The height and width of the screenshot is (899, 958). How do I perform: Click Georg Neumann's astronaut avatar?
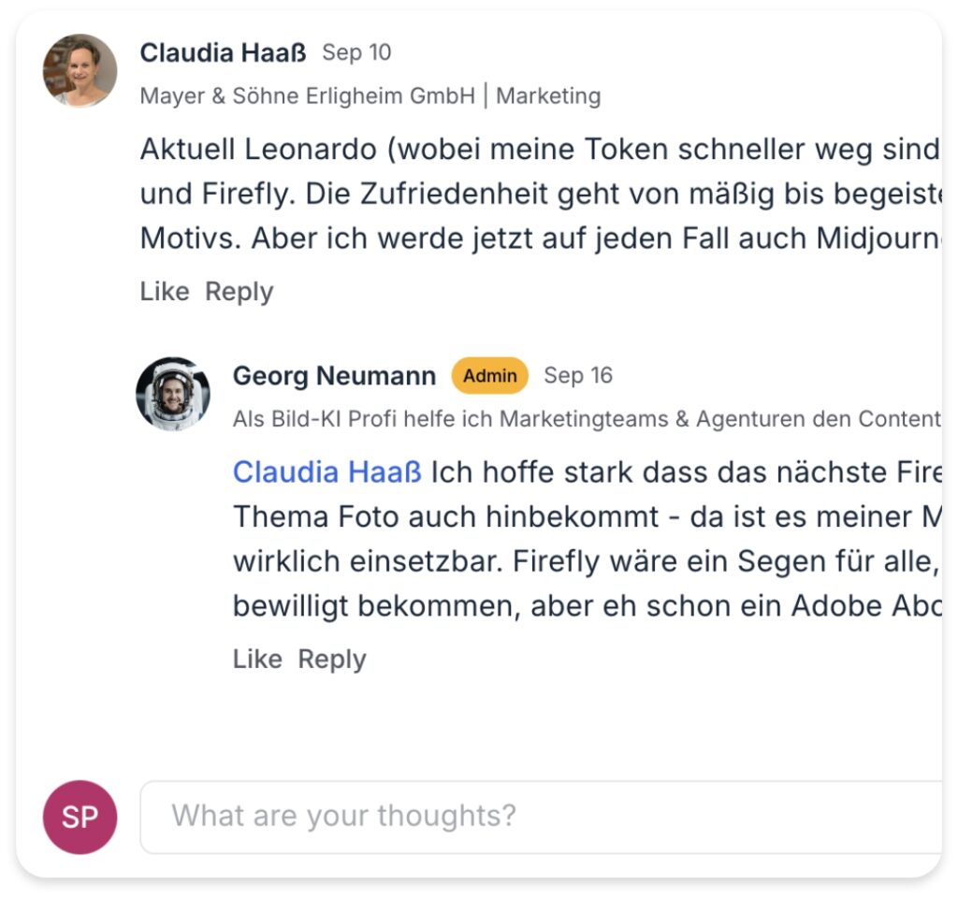173,394
